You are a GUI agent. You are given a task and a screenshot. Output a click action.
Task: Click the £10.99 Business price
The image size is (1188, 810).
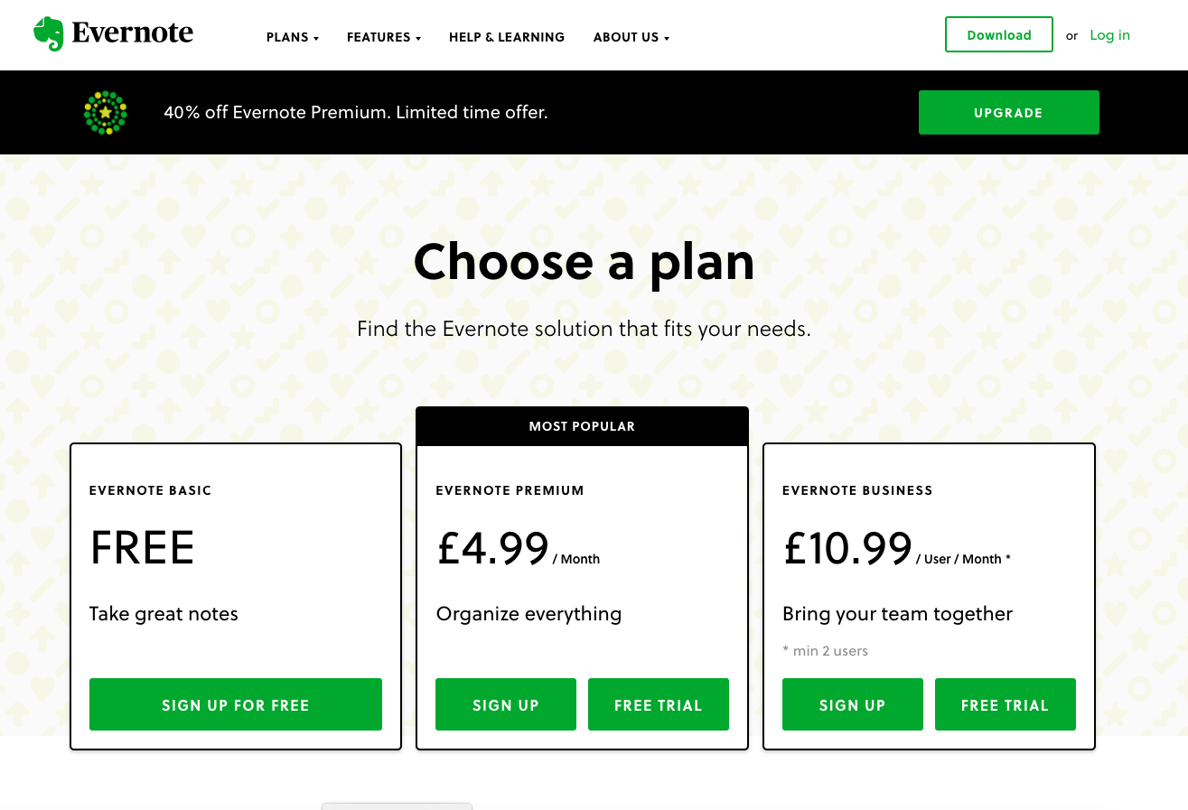(847, 548)
